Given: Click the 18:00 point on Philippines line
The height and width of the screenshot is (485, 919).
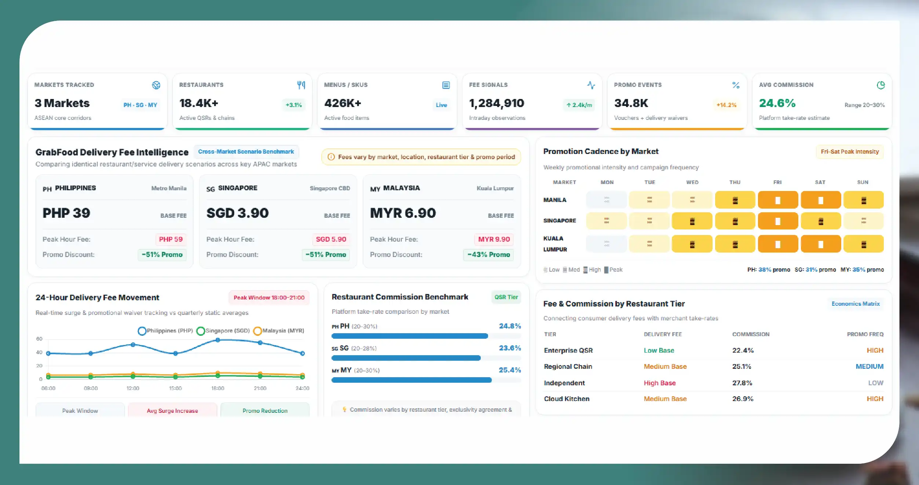Looking at the screenshot, I should click(218, 340).
